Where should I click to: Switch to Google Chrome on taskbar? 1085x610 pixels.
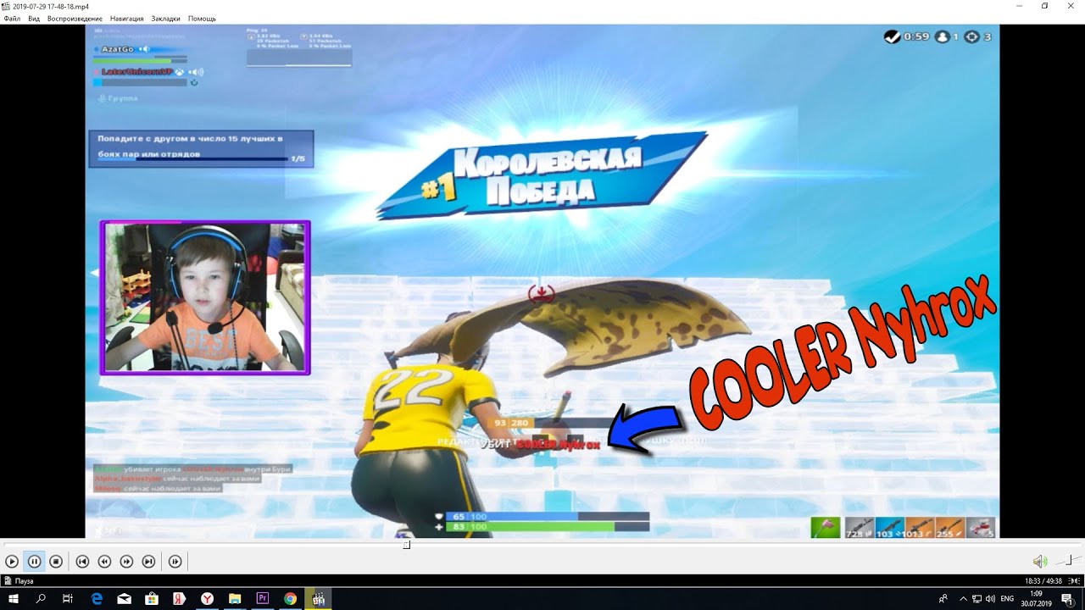(x=290, y=599)
